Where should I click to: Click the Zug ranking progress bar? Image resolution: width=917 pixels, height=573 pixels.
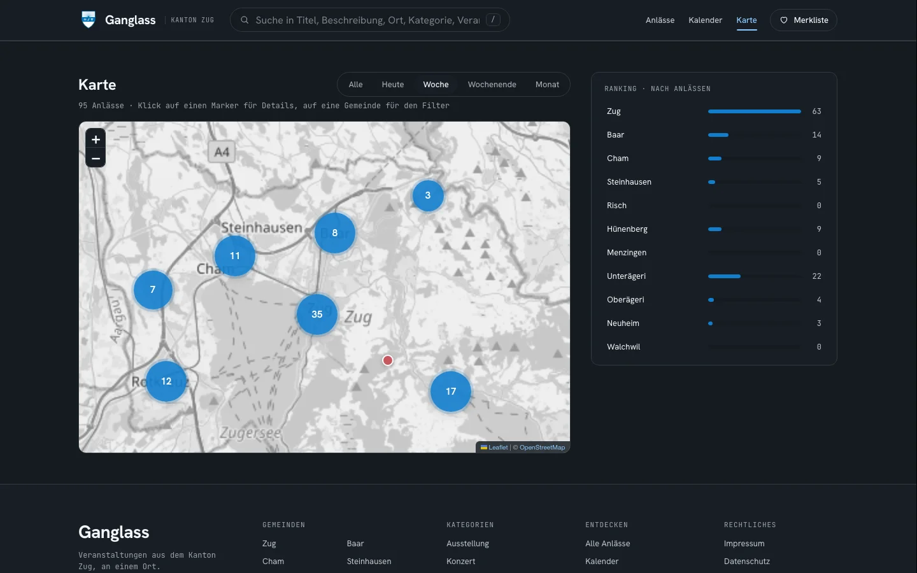click(755, 111)
